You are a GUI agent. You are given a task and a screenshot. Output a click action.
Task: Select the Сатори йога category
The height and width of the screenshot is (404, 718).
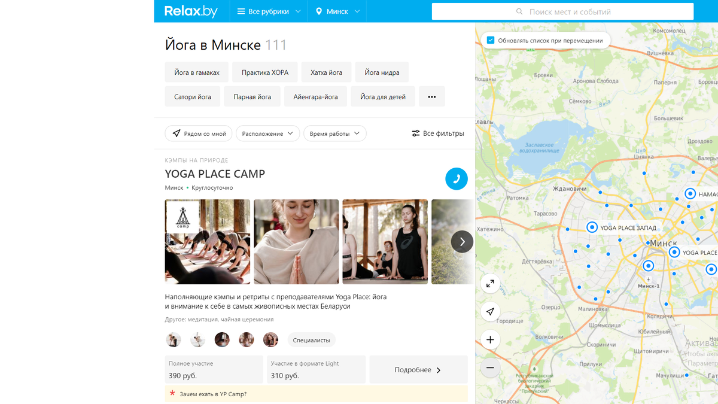coord(193,96)
